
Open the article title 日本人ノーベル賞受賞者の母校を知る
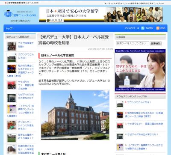pos(74,40)
